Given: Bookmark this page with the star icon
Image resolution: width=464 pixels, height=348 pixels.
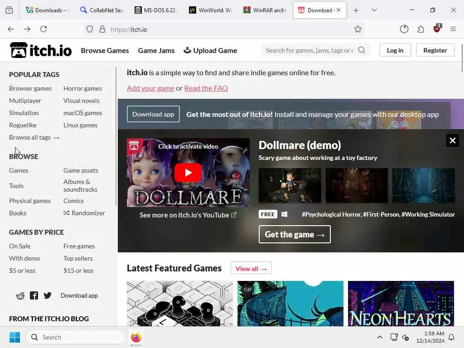Looking at the screenshot, I should 358,29.
